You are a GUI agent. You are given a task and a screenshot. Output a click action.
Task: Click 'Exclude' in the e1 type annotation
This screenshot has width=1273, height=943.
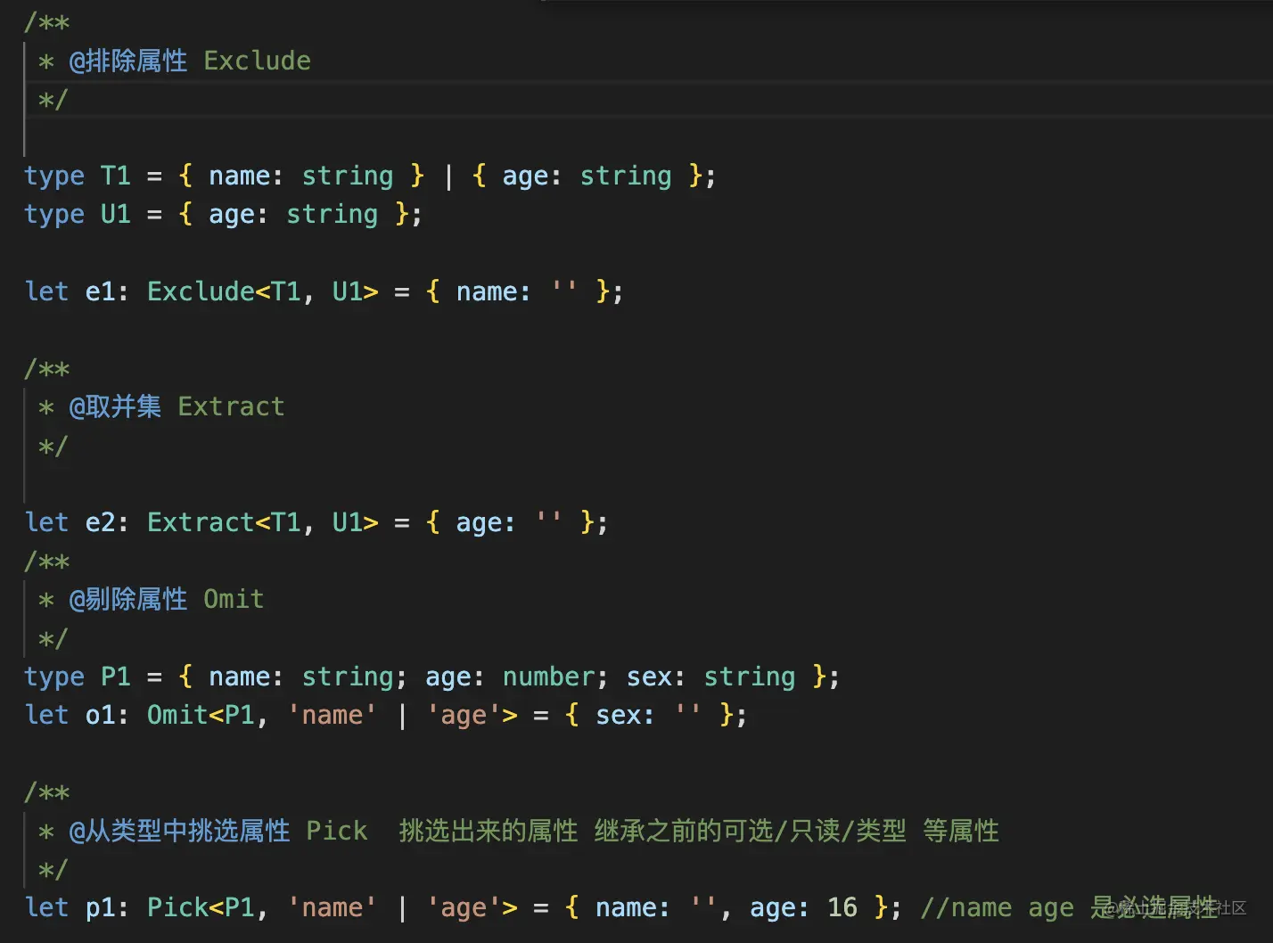click(201, 291)
